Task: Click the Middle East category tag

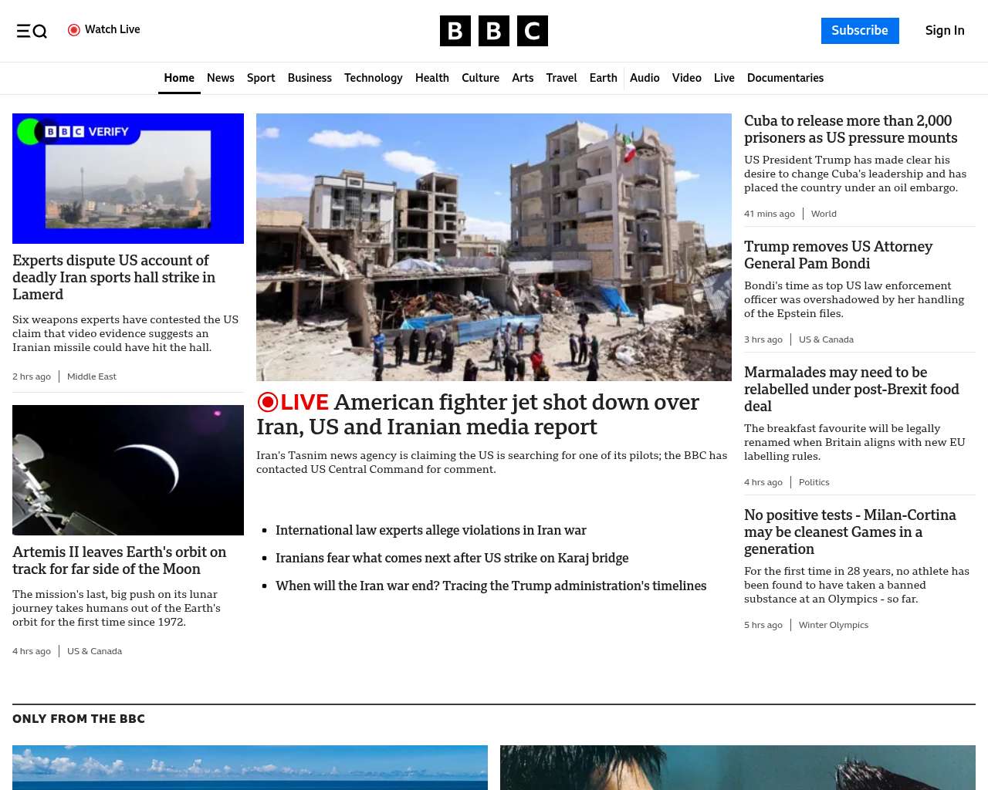Action: point(91,376)
